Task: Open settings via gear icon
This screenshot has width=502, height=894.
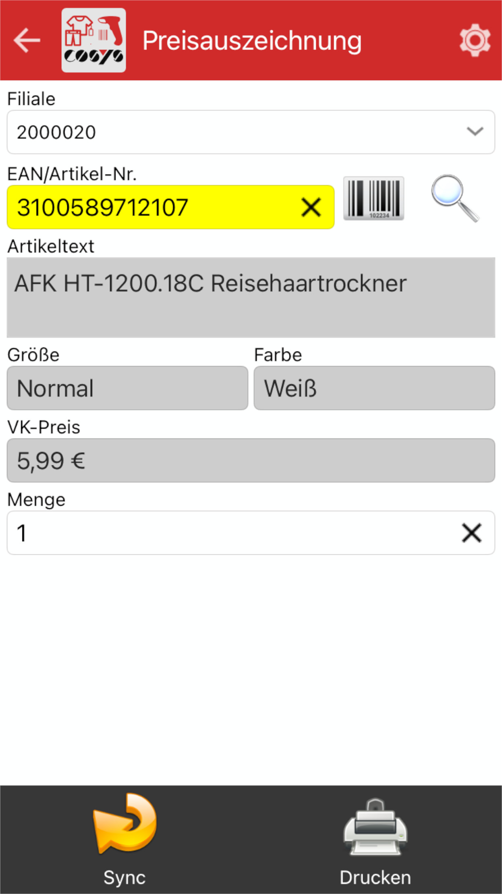Action: click(x=475, y=40)
